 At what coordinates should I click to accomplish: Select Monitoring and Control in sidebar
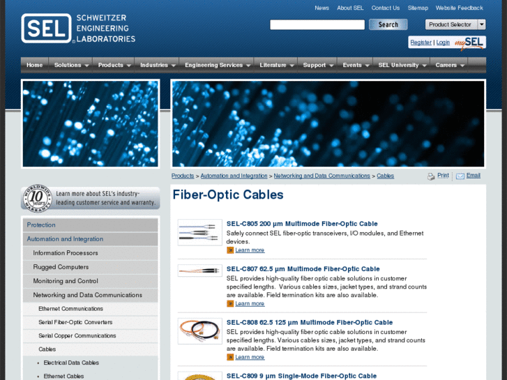[90, 281]
